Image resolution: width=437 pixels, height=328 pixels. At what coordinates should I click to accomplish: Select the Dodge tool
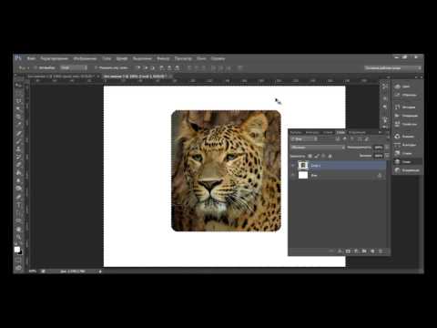pos(19,189)
